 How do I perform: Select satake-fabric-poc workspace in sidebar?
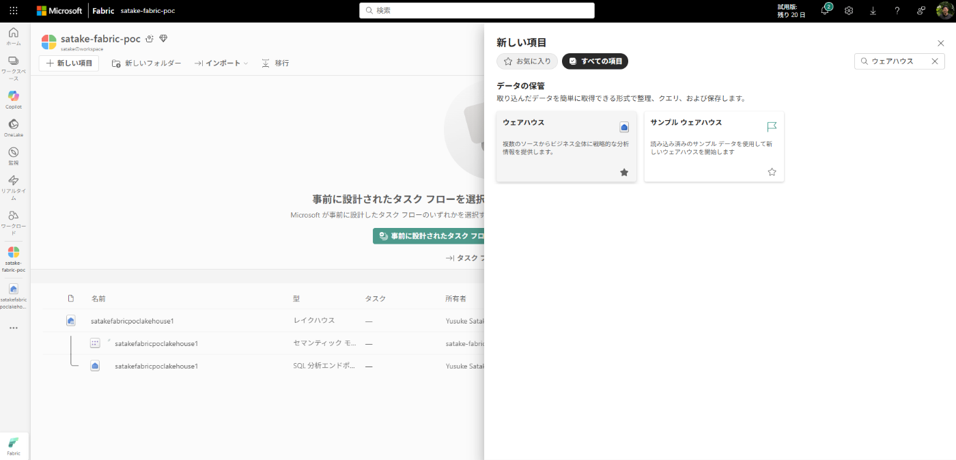14,259
